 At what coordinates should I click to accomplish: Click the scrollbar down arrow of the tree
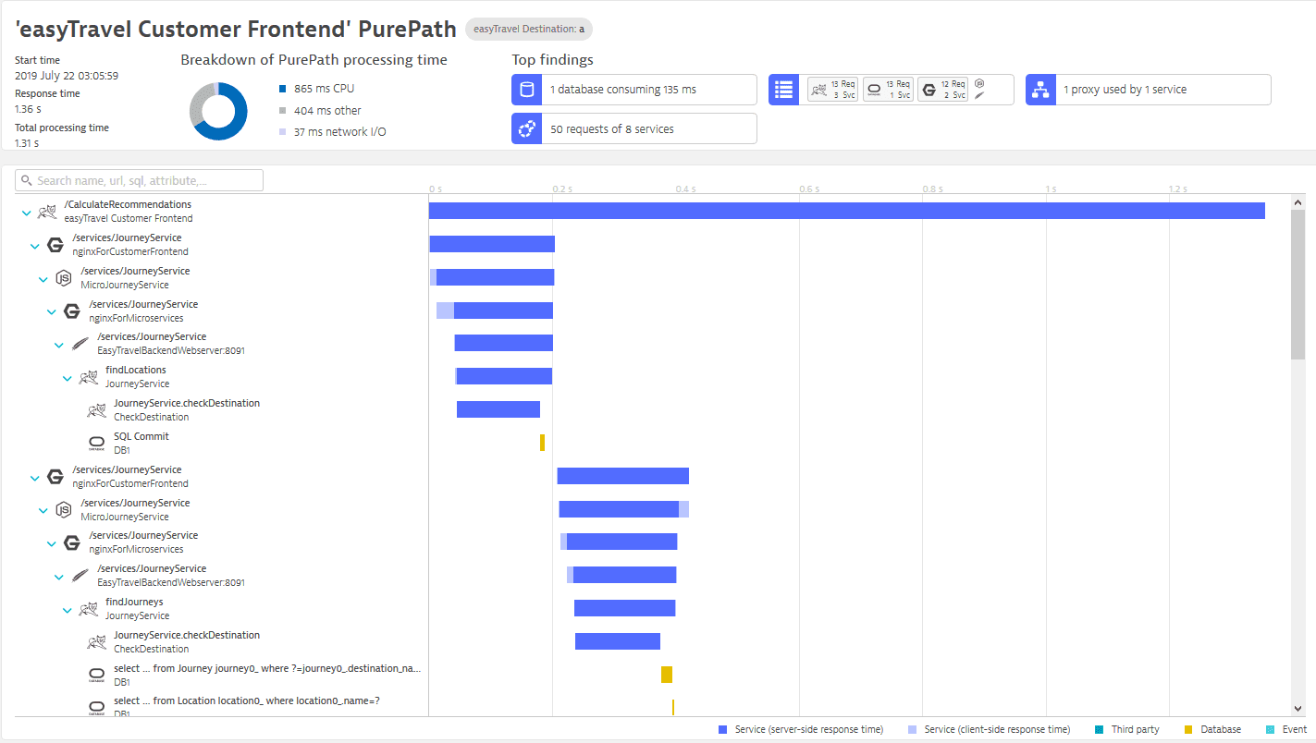(x=1298, y=707)
